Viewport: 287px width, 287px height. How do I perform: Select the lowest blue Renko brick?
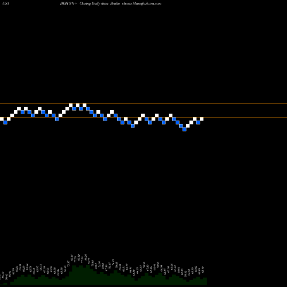184,129
